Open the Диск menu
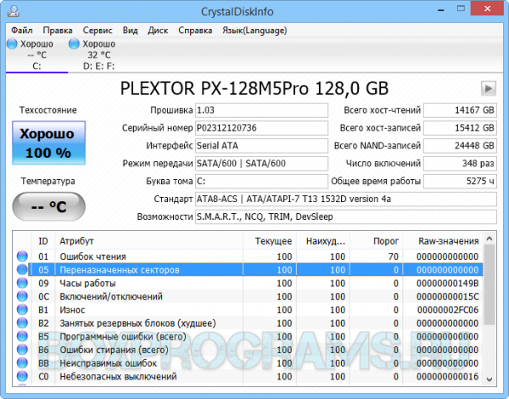 [158, 31]
